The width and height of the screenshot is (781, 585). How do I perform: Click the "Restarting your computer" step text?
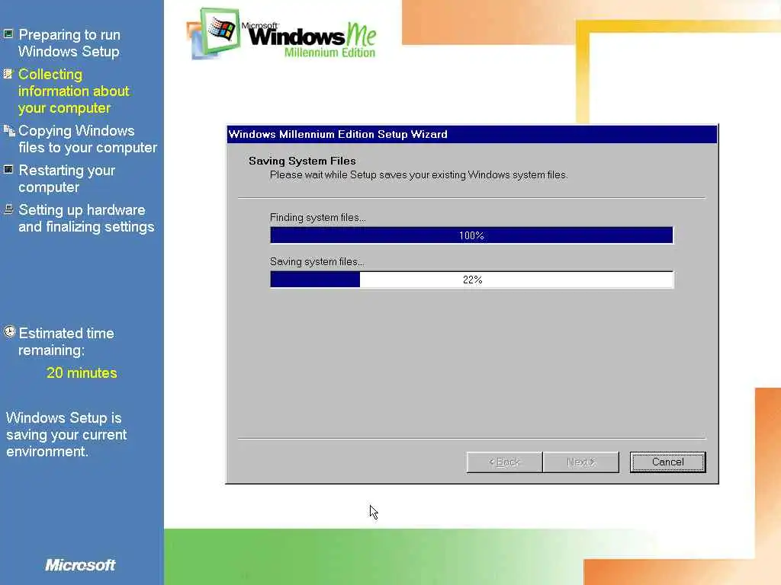click(67, 178)
